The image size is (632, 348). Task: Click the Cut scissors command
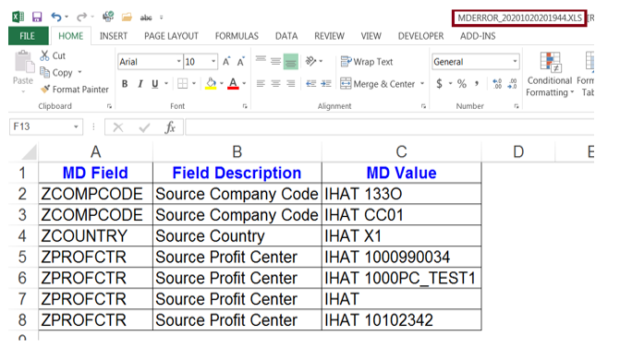tap(53, 55)
